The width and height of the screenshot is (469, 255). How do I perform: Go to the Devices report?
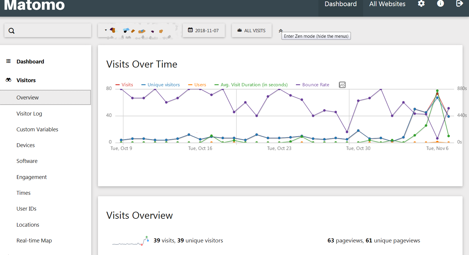(26, 145)
